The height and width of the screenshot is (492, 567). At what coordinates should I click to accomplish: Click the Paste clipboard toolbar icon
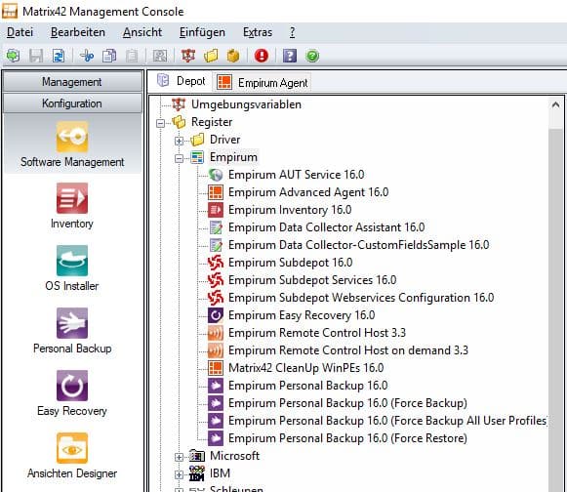click(132, 56)
